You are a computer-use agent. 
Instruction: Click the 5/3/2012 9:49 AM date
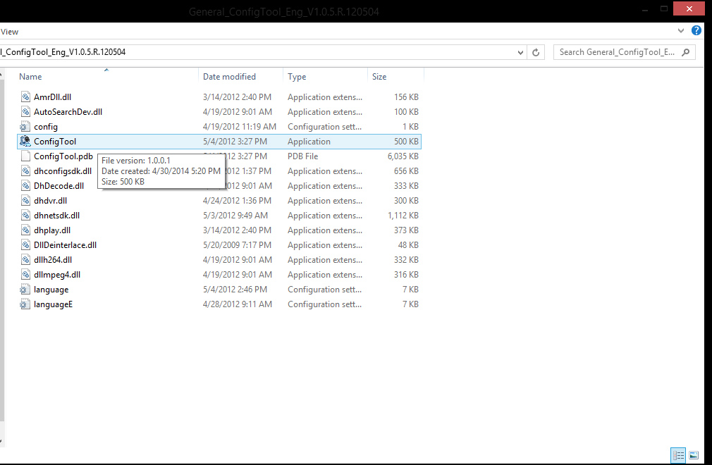235,216
